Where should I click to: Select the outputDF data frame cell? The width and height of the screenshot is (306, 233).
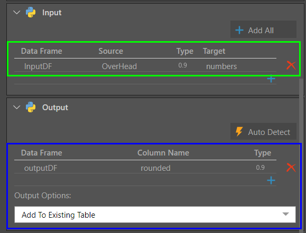coord(41,168)
